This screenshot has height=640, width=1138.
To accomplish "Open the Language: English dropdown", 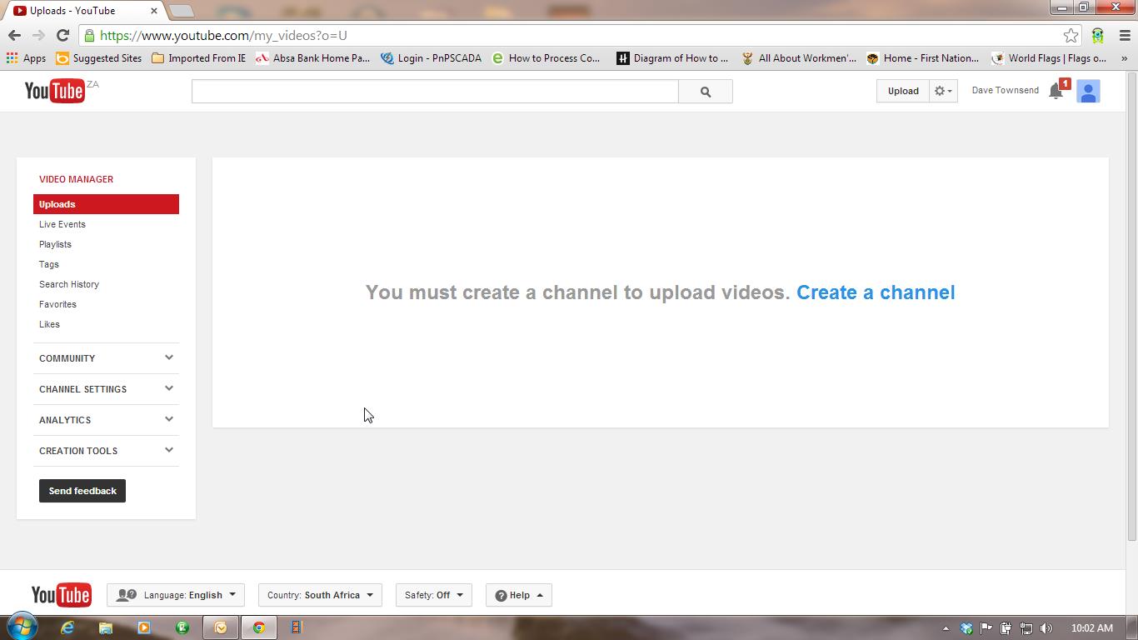I will [x=176, y=595].
